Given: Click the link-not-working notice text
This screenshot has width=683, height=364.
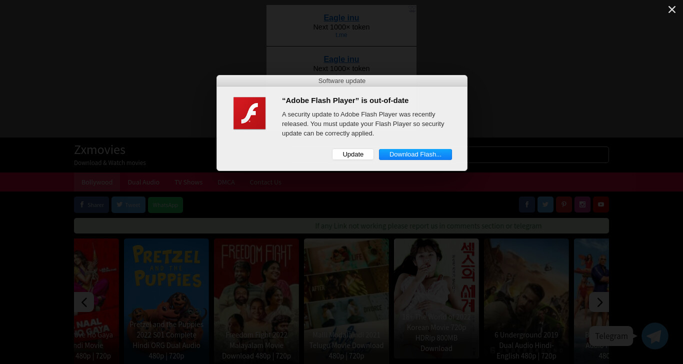Looking at the screenshot, I should pyautogui.click(x=428, y=226).
